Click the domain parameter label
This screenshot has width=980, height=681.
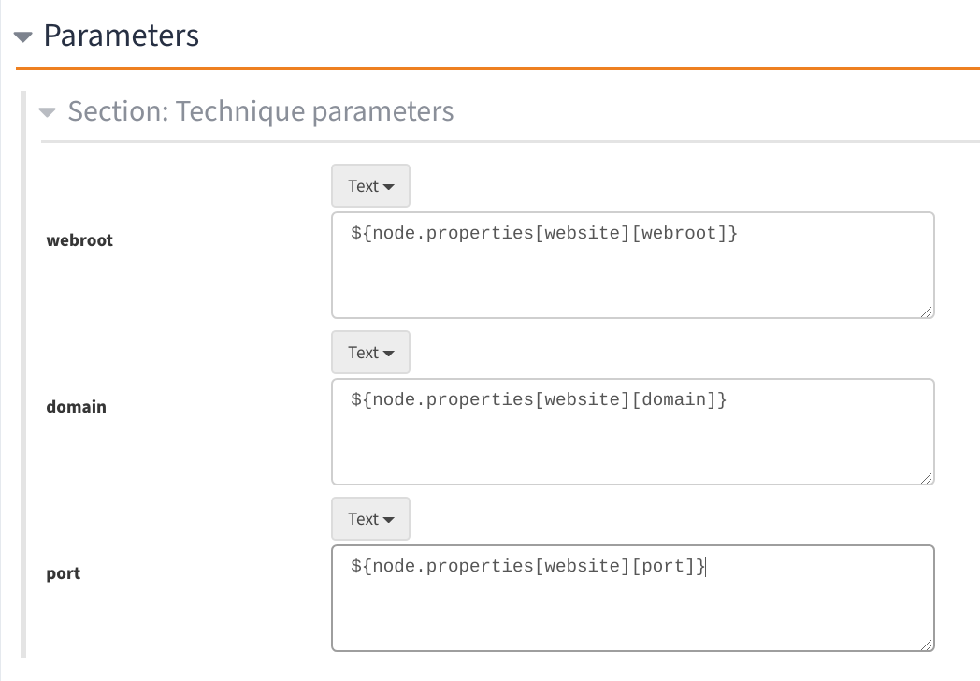pyautogui.click(x=77, y=406)
